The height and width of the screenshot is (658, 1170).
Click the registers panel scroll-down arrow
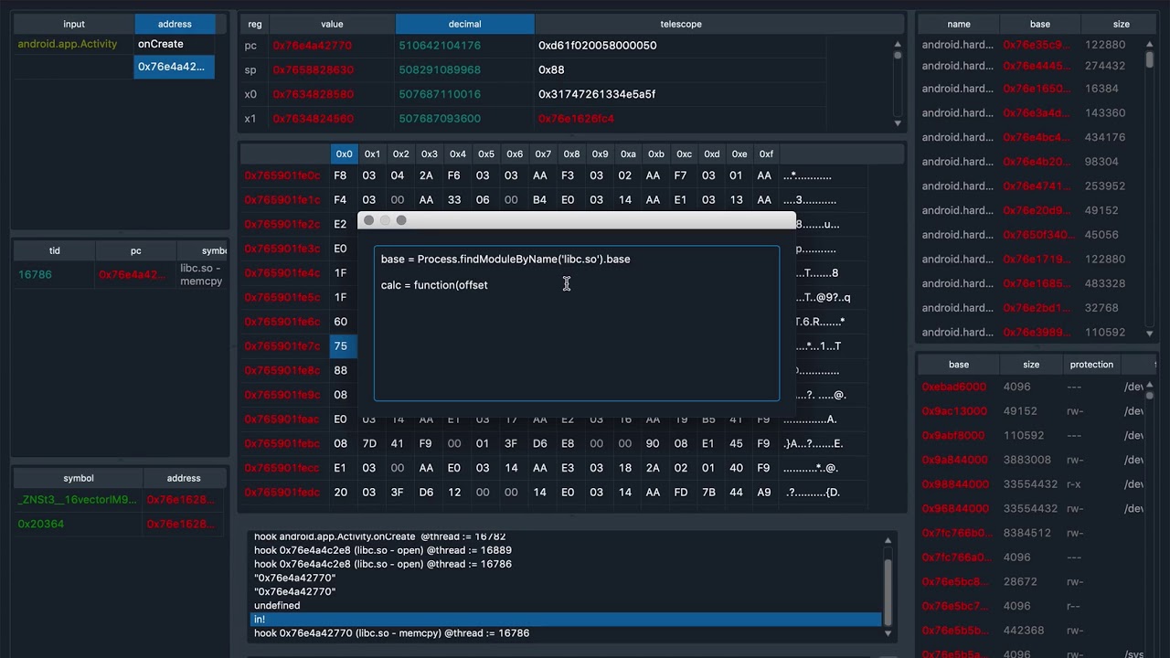pyautogui.click(x=898, y=122)
